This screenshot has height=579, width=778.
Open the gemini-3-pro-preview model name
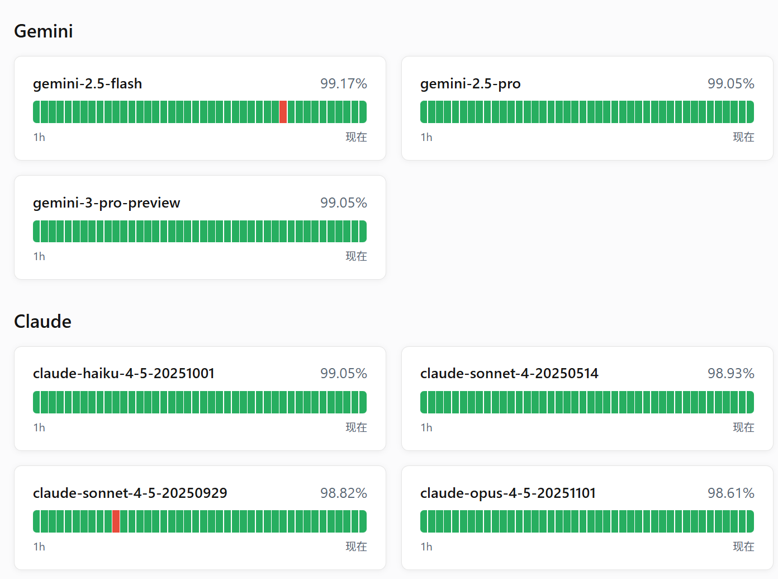tap(106, 203)
